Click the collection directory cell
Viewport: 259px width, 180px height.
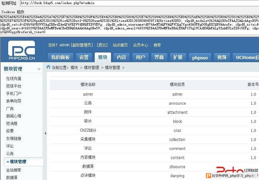[177, 139]
